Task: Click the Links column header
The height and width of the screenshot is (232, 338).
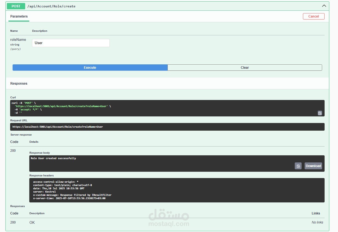Action: coord(316,213)
